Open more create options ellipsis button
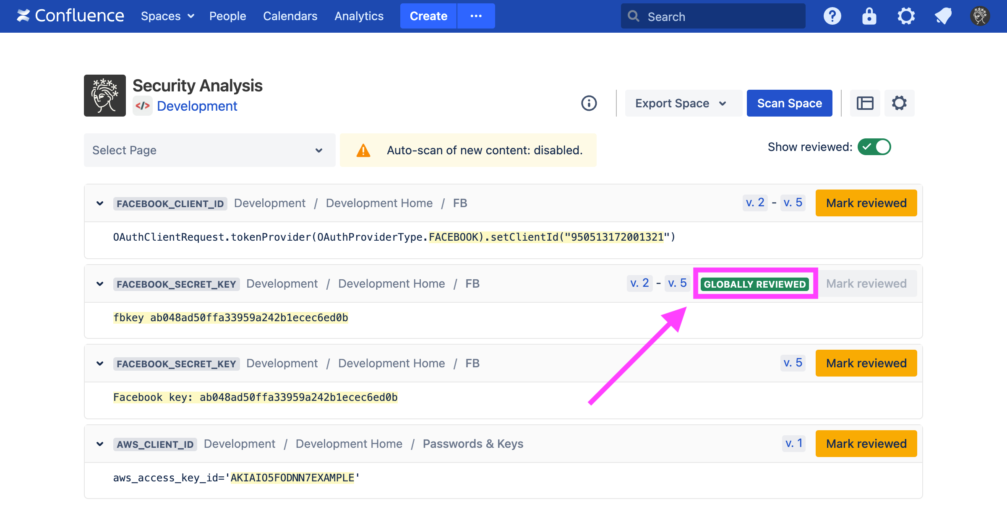 point(476,16)
